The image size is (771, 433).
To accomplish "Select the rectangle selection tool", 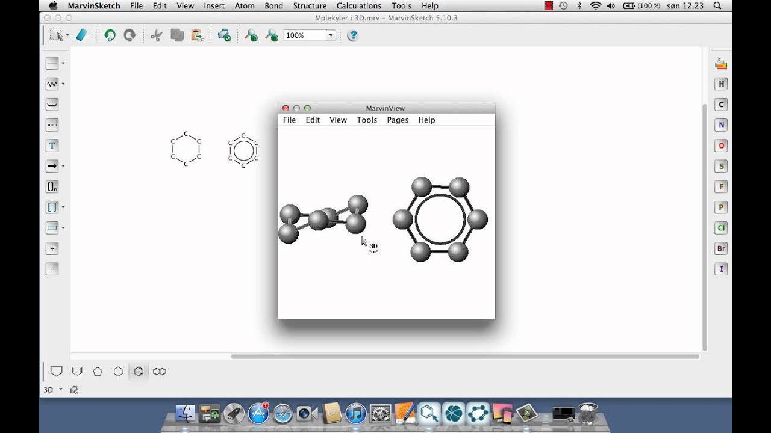I will [x=56, y=35].
